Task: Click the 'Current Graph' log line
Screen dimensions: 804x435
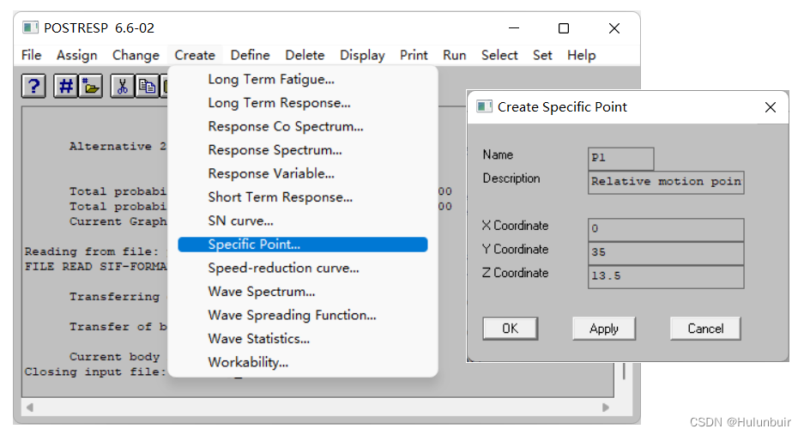Action: [x=118, y=221]
